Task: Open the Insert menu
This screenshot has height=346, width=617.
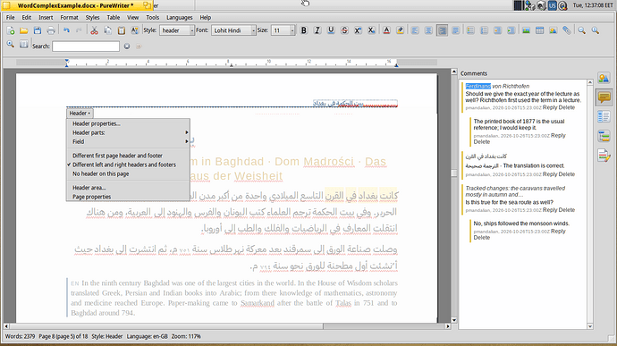Action: click(x=46, y=17)
